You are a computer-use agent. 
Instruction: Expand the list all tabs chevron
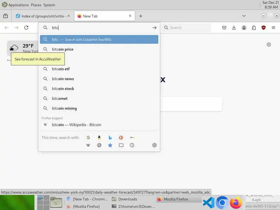coord(244,16)
